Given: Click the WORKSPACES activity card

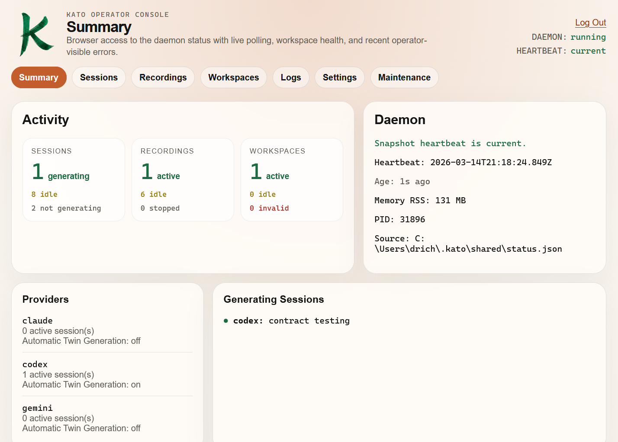Looking at the screenshot, I should [292, 179].
